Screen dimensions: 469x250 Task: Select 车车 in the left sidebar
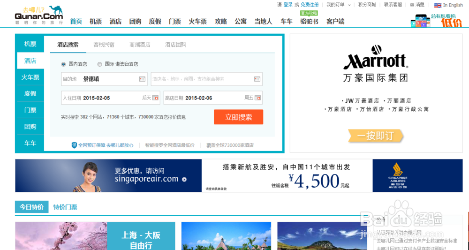pos(30,143)
